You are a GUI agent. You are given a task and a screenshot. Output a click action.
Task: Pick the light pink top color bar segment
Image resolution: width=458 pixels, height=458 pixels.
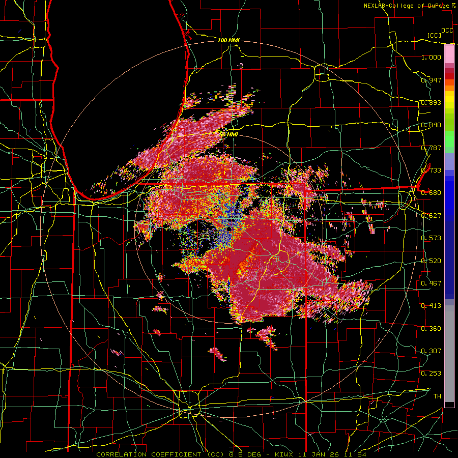pos(449,54)
